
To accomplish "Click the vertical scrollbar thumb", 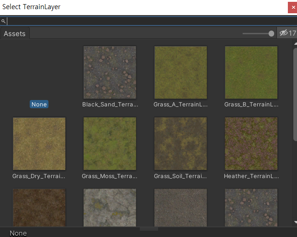I will coord(295,95).
